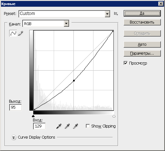Select the pencil draw-curve tool
Viewport: 165px width, 151px height.
pos(21,33)
